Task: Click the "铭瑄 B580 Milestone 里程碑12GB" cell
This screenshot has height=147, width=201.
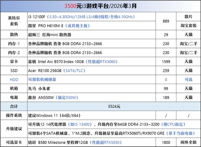Action: coord(92,142)
